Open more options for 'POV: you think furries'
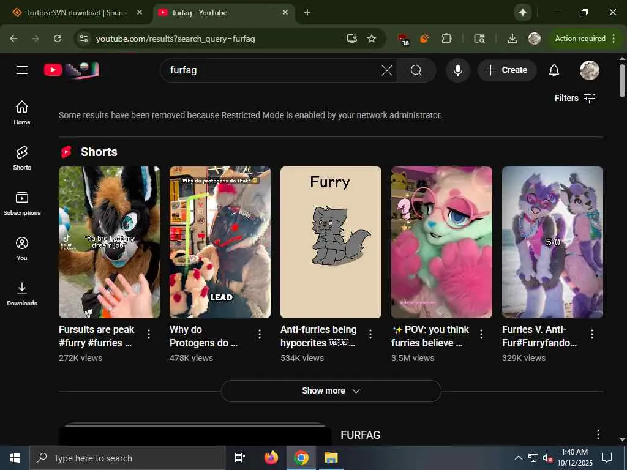627x470 pixels. (x=481, y=334)
